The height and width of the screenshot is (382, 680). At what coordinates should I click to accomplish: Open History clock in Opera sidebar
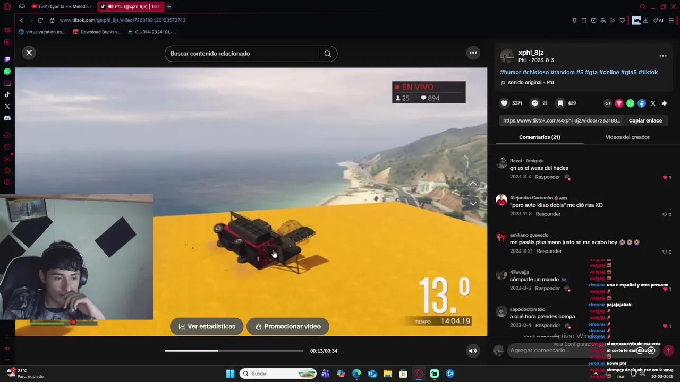[7, 147]
